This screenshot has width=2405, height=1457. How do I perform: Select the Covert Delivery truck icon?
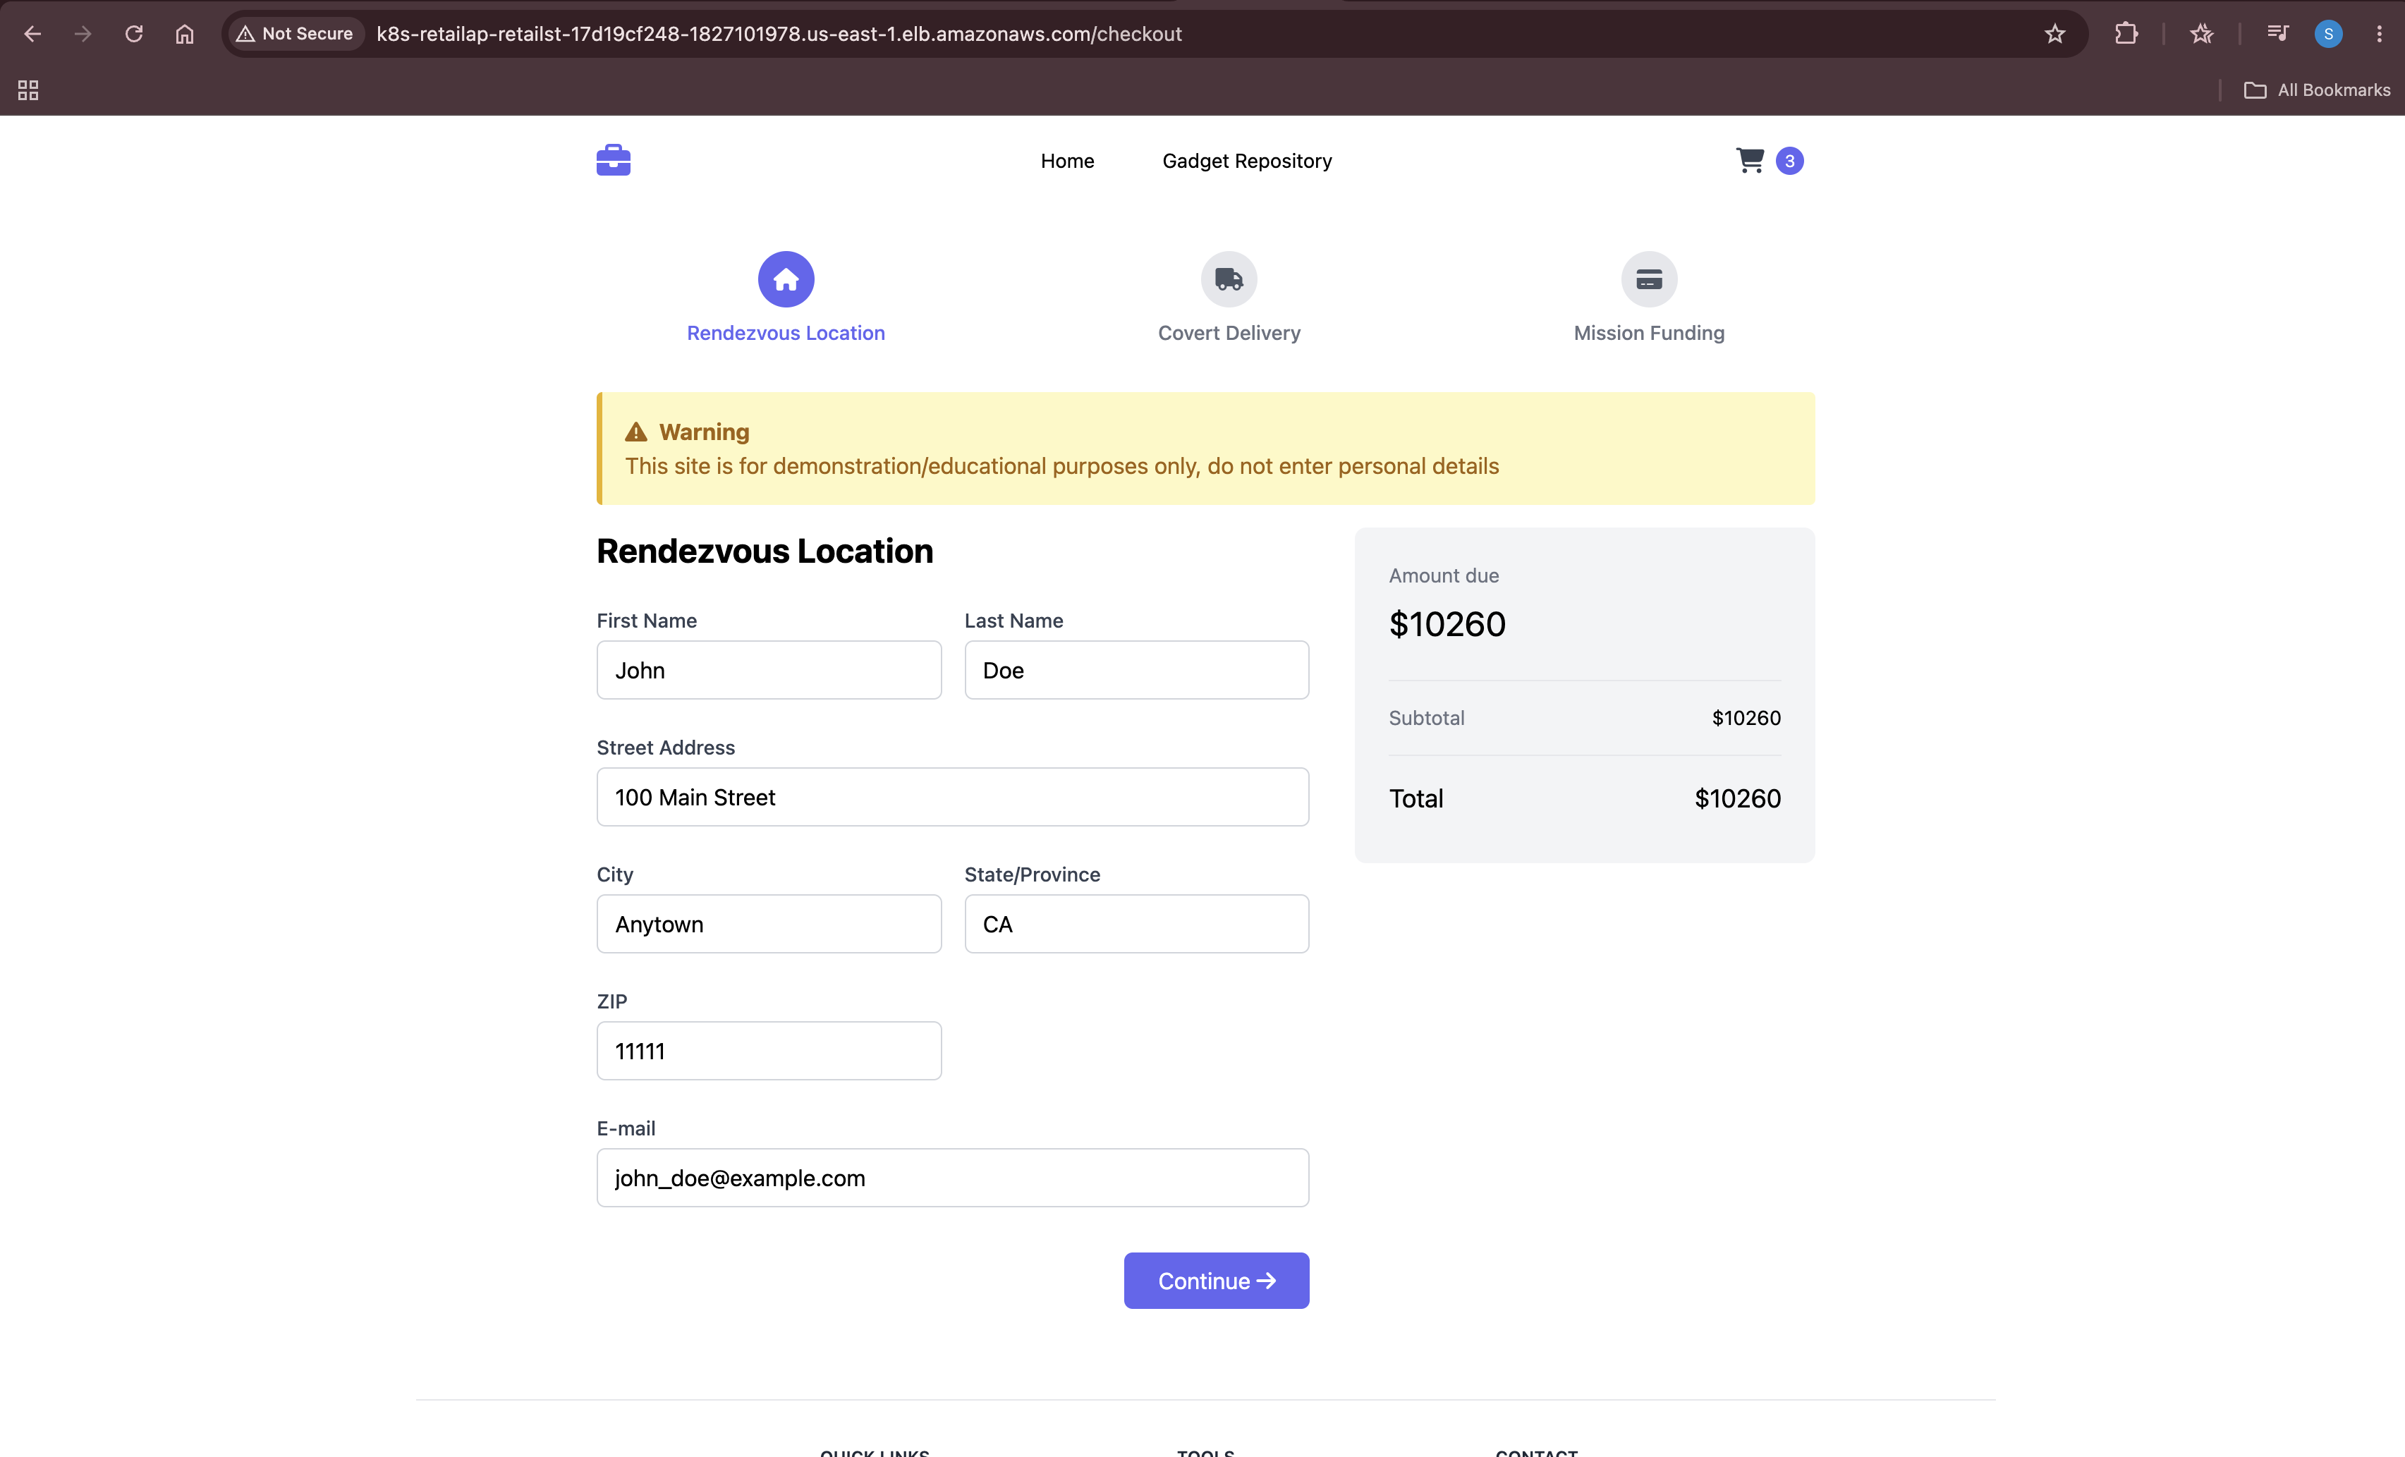(1229, 279)
